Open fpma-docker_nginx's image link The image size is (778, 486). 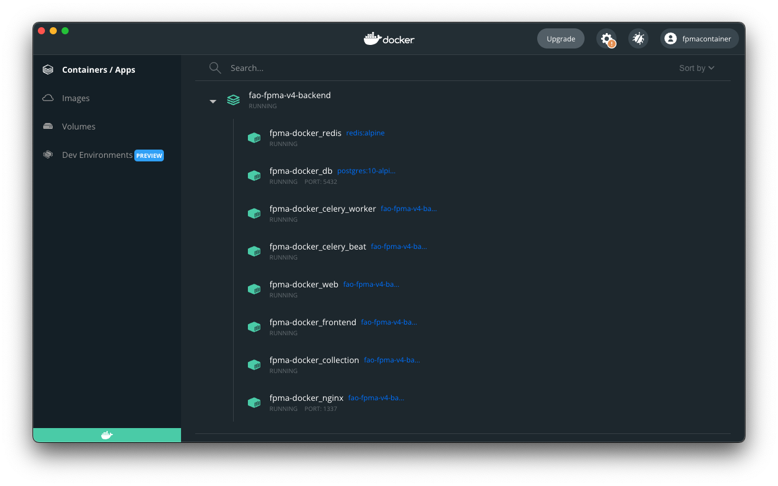[x=376, y=398]
